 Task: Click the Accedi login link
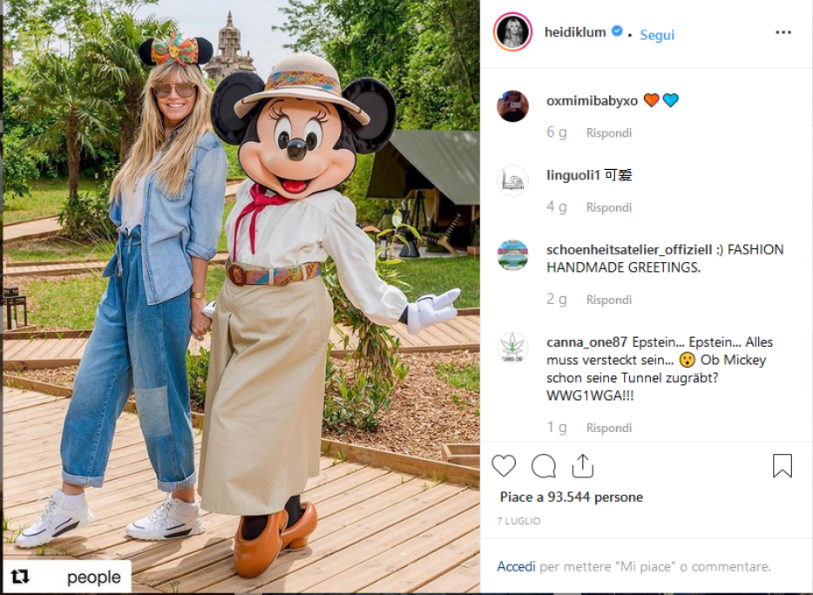pos(516,566)
